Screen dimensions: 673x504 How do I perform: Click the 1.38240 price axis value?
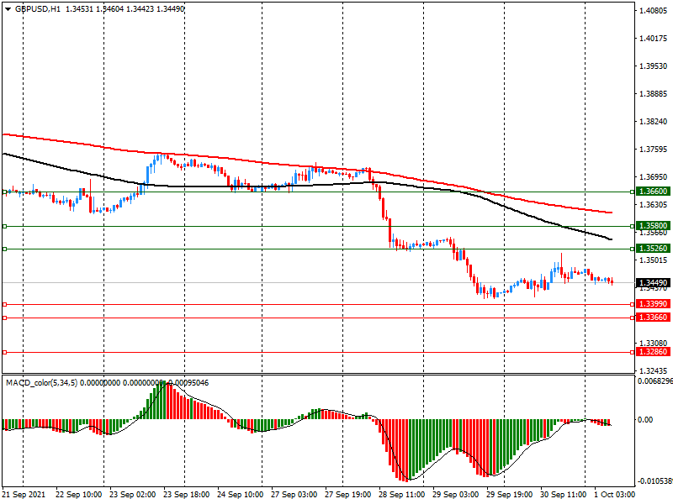pos(654,122)
